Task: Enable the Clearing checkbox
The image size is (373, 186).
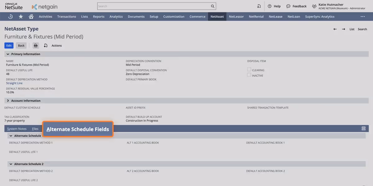Action: pos(249,70)
